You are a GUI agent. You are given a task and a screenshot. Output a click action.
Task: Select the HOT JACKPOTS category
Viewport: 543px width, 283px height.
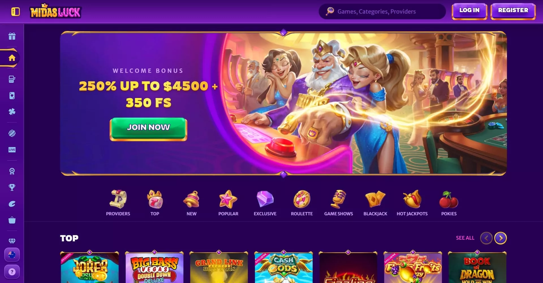coord(412,203)
